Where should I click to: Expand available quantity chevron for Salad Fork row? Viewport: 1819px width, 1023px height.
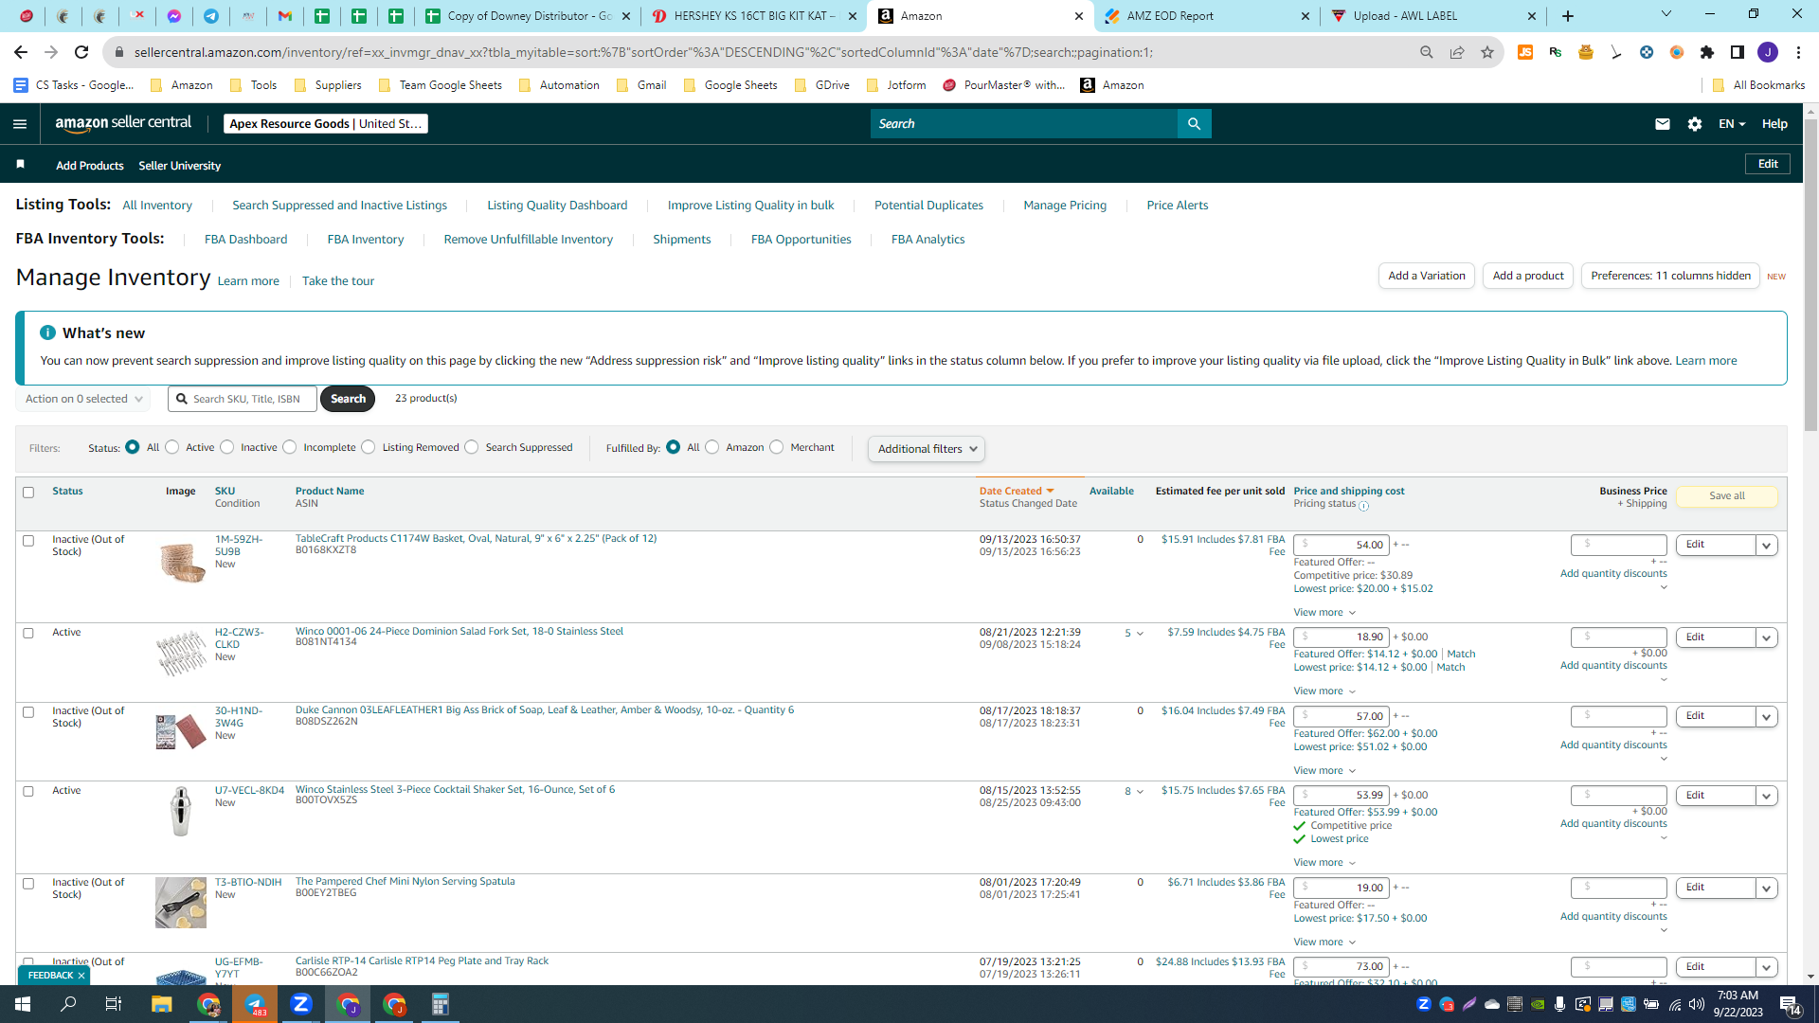coord(1140,634)
